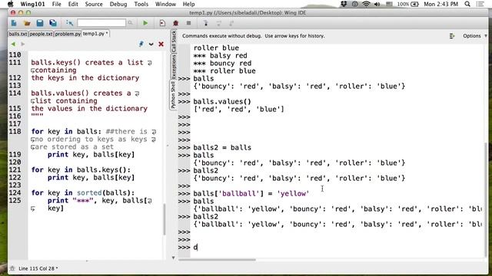Viewport: 492px width, 276px height.
Task: Open a file with the folder icon
Action: click(27, 23)
